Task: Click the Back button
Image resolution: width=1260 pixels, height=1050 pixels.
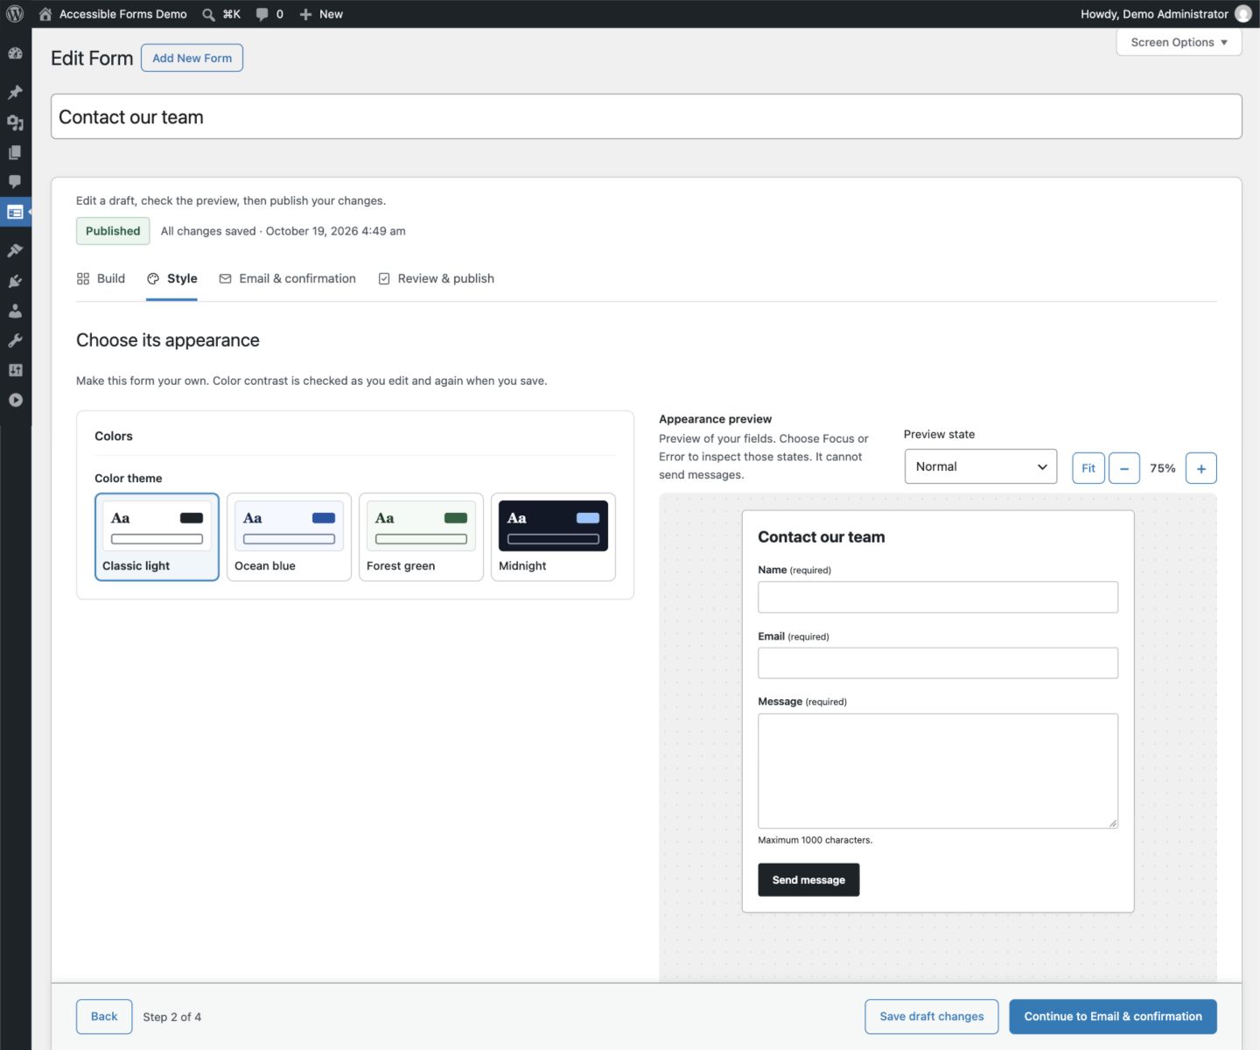Action: click(x=104, y=1016)
